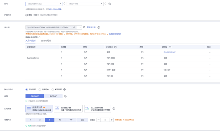The image size is (220, 131).
Task: Click the help icon next to 静态BGP
Action: point(65,96)
